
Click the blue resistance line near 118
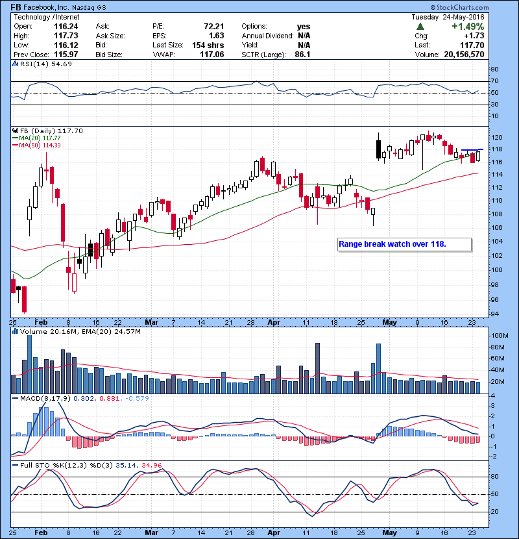[x=472, y=149]
